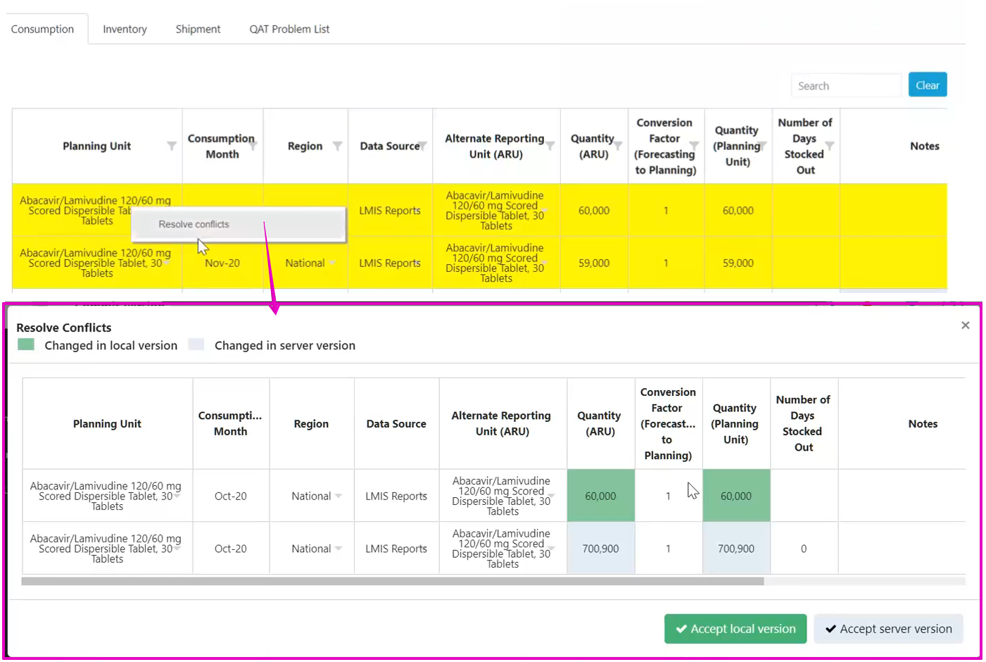Click LMIS Reports in server version row
Image resolution: width=986 pixels, height=662 pixels.
(396, 549)
